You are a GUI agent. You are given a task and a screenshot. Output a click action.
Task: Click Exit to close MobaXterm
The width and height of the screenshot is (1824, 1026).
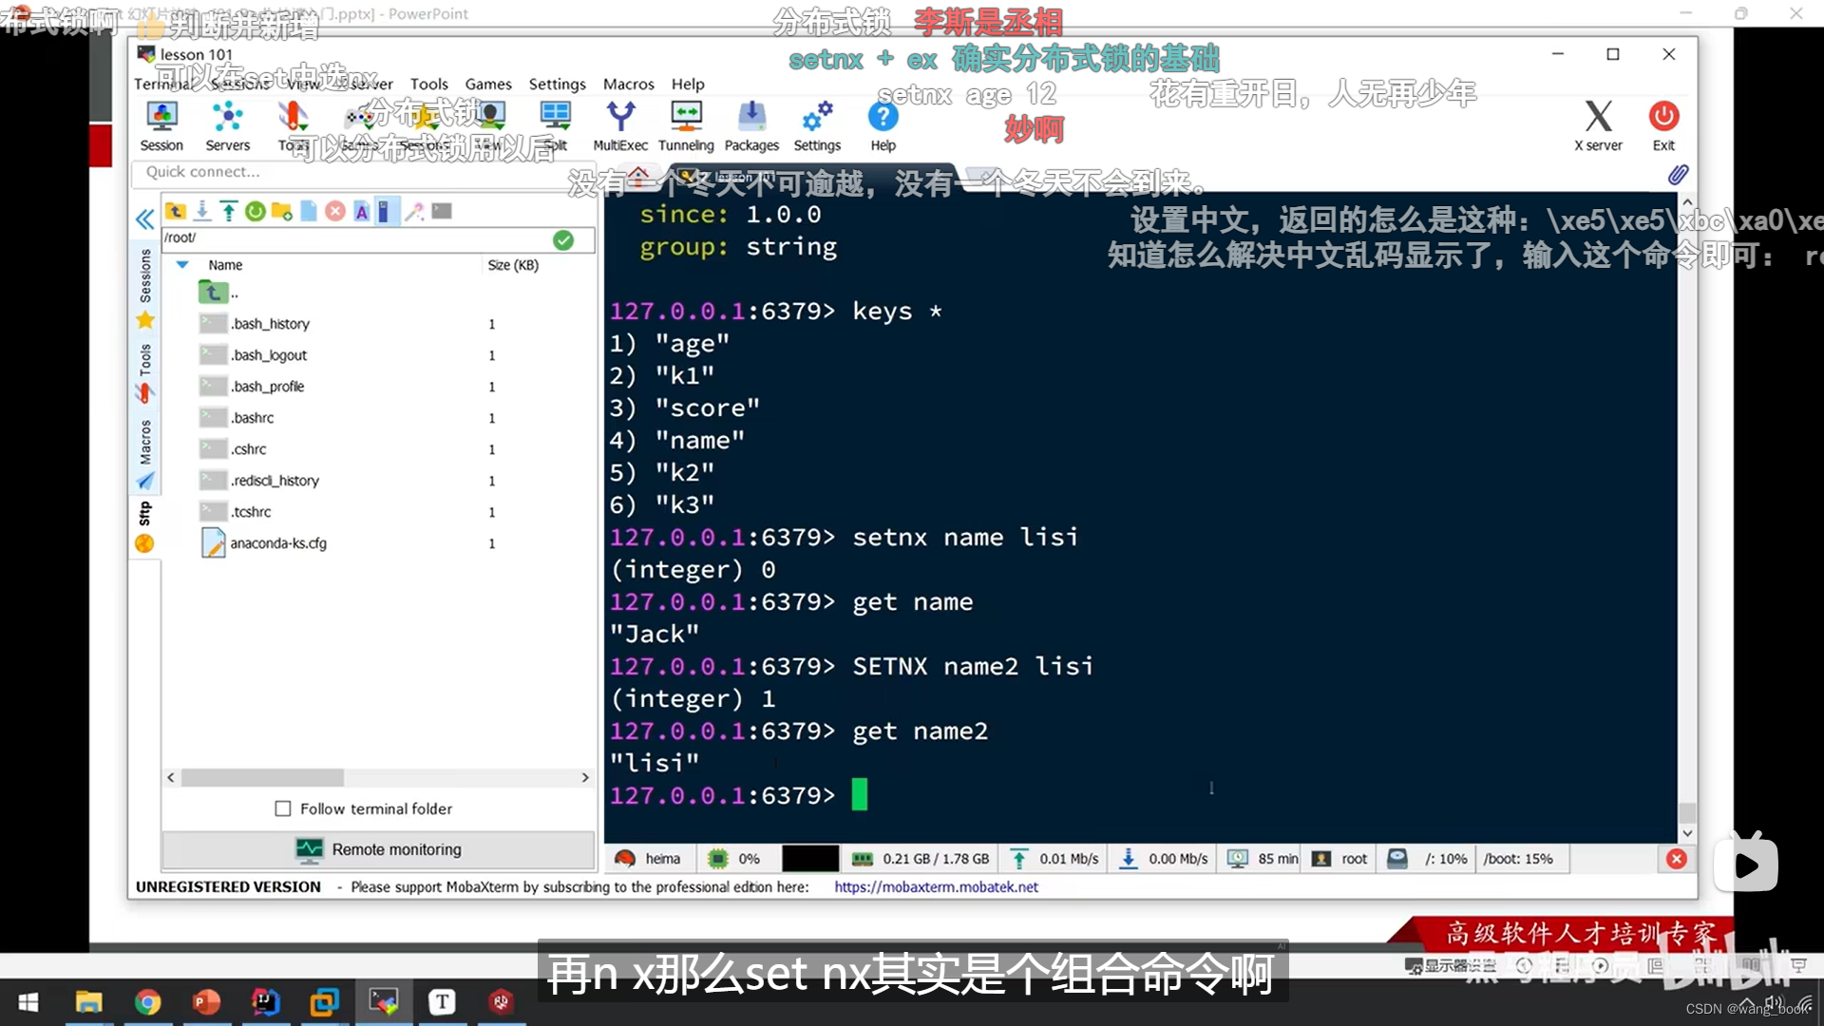1663,124
